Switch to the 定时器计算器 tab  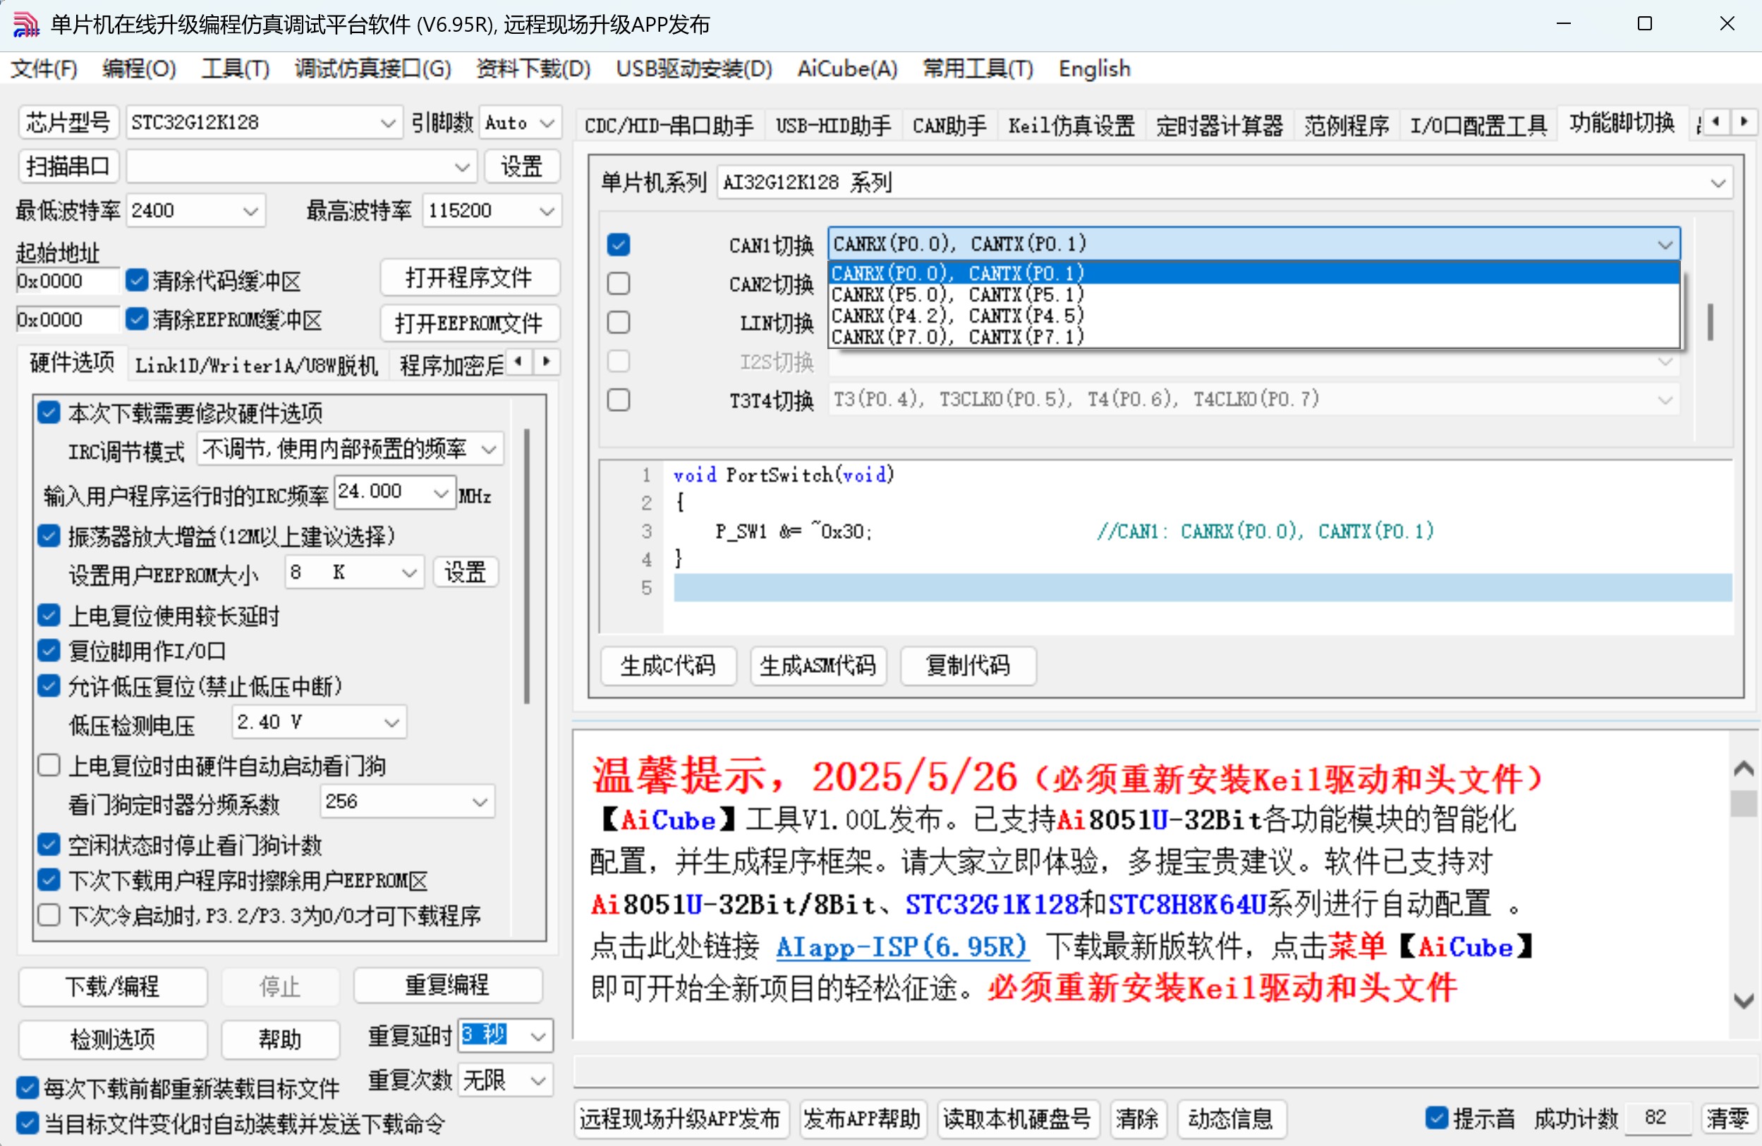tap(1220, 126)
